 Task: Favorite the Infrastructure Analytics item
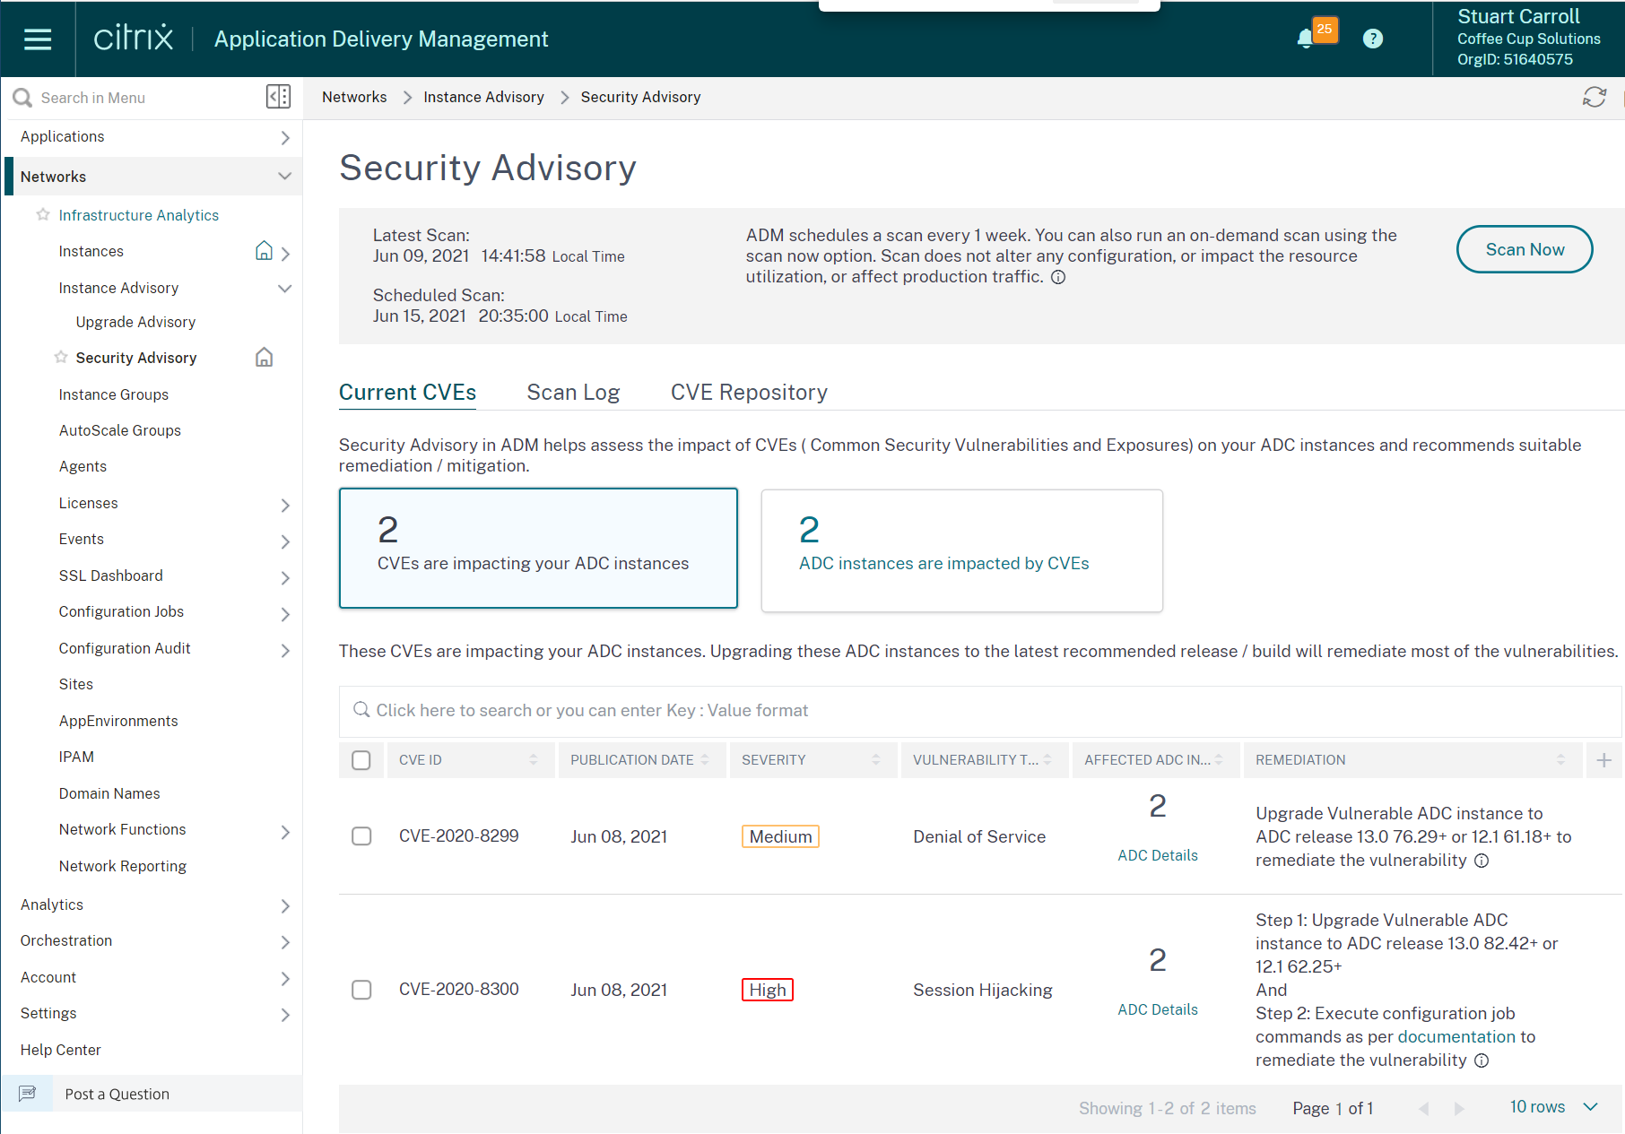pyautogui.click(x=41, y=214)
